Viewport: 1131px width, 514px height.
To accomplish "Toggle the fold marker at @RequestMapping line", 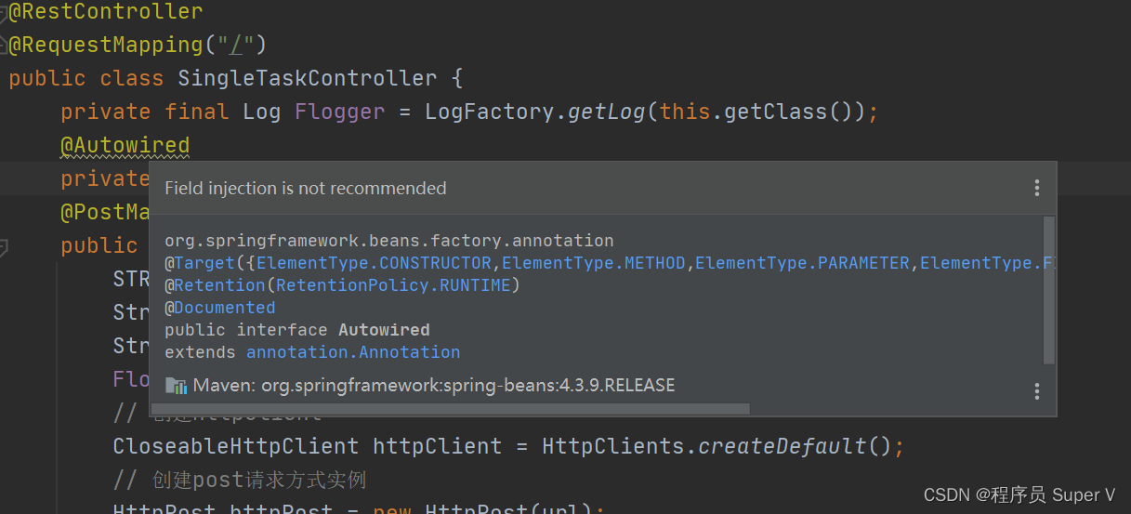I will (4, 45).
